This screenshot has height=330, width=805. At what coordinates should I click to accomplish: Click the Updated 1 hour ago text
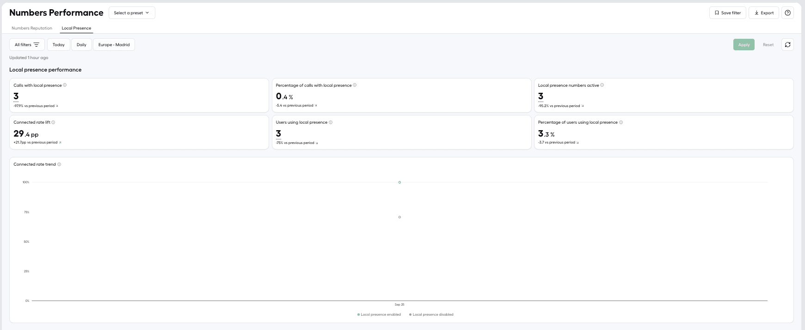(x=29, y=58)
